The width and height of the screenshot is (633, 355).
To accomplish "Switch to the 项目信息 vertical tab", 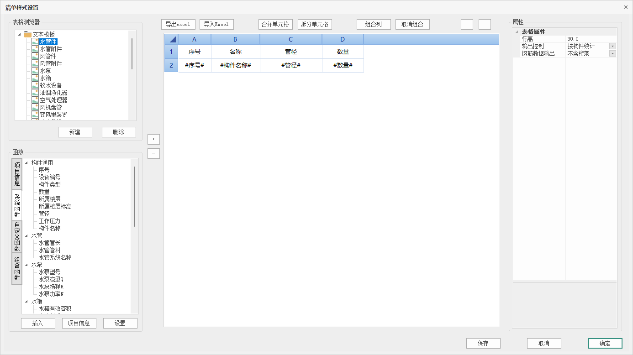I will [x=17, y=174].
